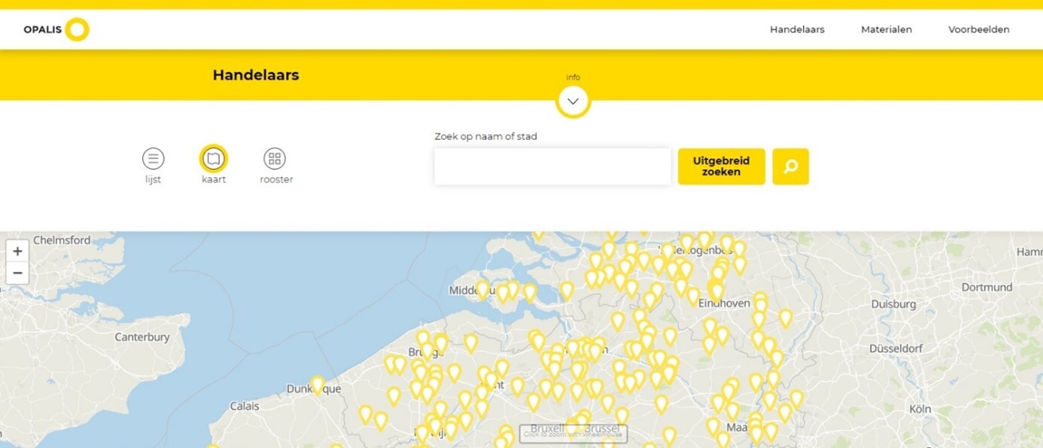Click the Dortmund label on the map
Image resolution: width=1043 pixels, height=448 pixels.
point(987,288)
